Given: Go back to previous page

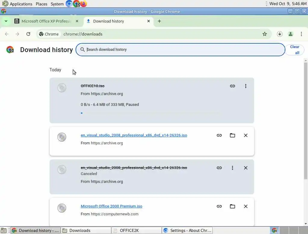Looking at the screenshot, I should pyautogui.click(x=7, y=34).
